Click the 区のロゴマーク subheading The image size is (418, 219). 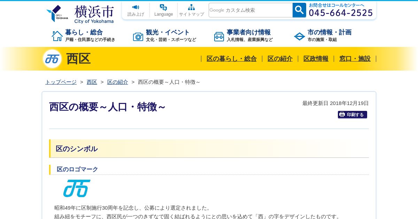[x=77, y=169]
